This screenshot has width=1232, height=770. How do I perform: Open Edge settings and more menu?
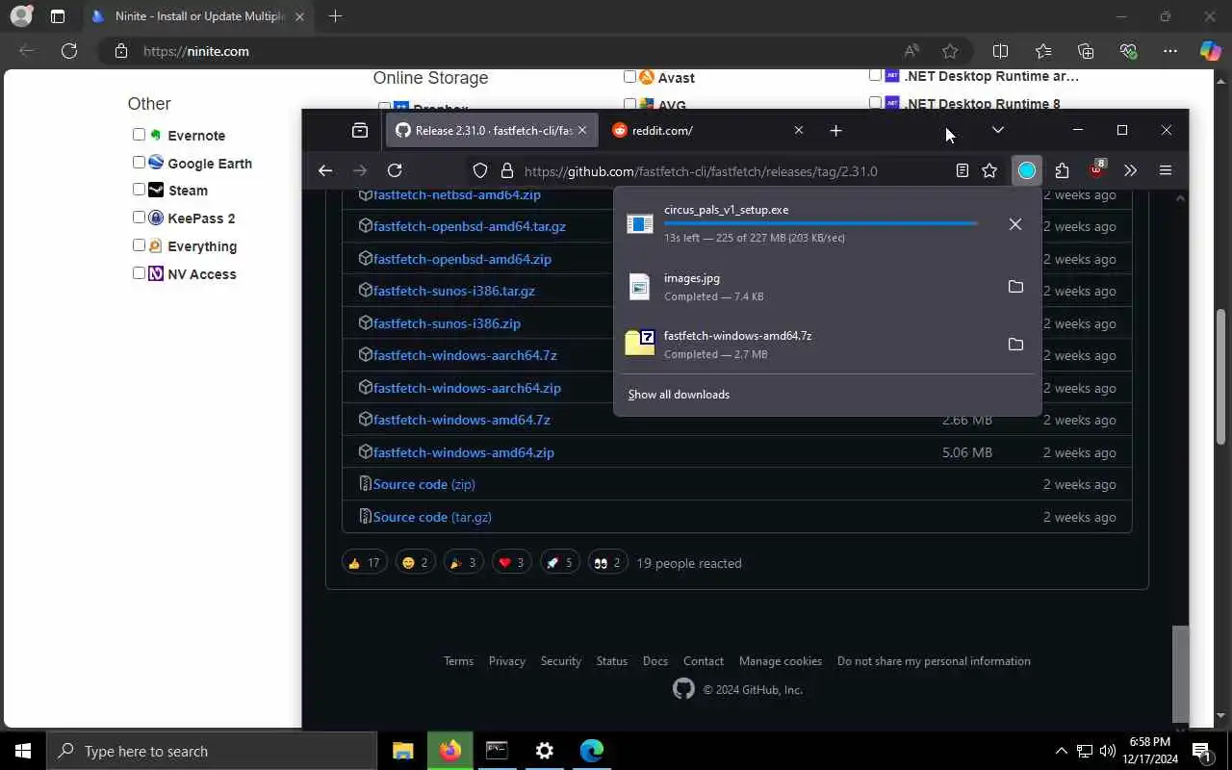1169,51
